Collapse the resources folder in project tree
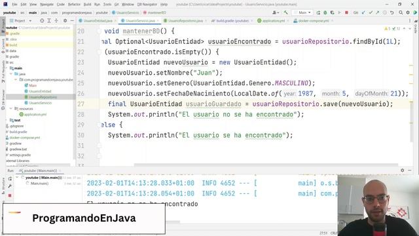Screen dimensions: 419x236 [11, 109]
